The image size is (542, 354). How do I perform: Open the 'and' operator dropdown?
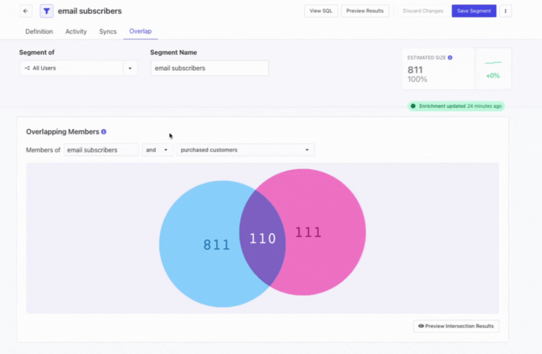pos(157,150)
